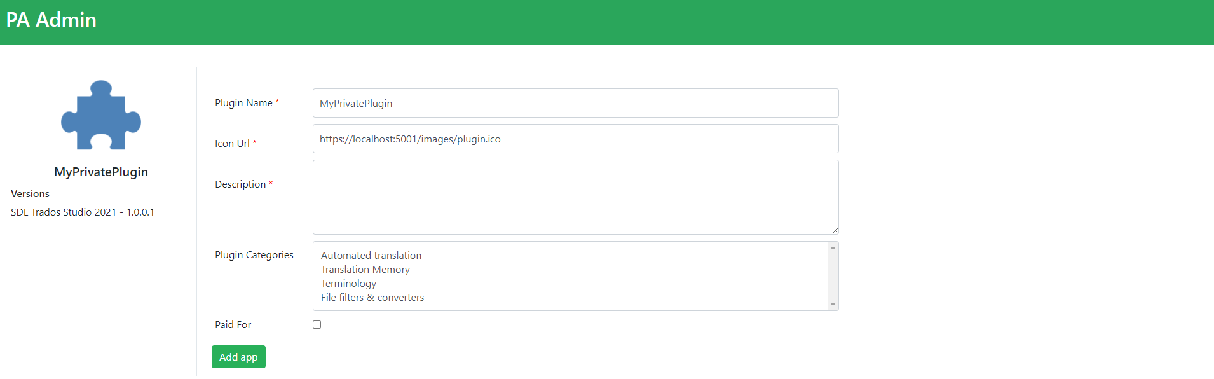1214x379 pixels.
Task: Open SDL Trados Studio 2021 - 1.0.0.1 version
Action: point(83,212)
